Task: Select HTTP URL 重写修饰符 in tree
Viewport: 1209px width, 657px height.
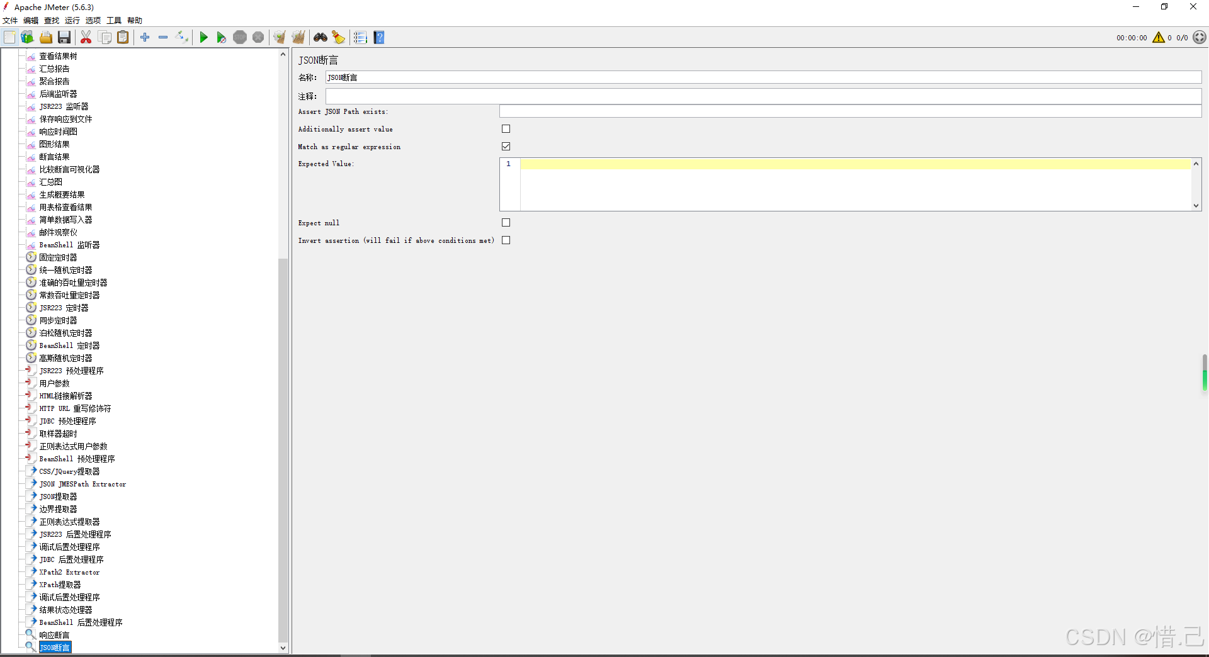Action: 75,408
